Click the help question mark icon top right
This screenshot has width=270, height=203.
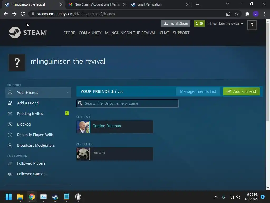pyautogui.click(x=252, y=25)
